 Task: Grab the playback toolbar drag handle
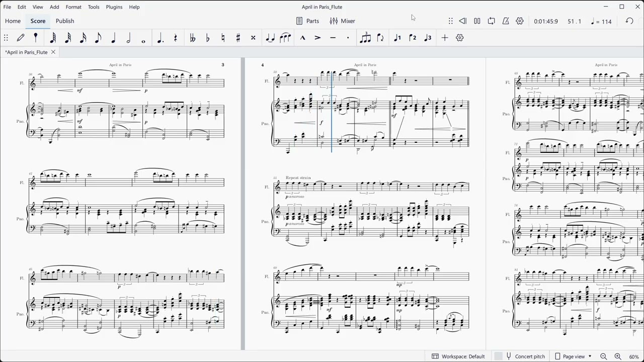pyautogui.click(x=450, y=21)
